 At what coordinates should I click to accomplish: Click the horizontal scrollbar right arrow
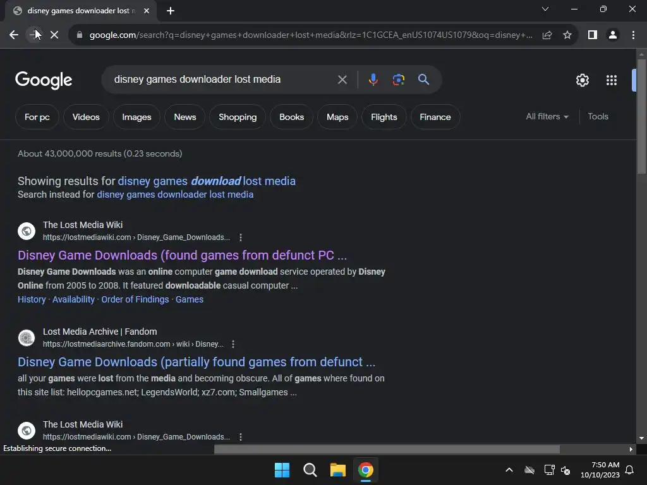click(631, 449)
